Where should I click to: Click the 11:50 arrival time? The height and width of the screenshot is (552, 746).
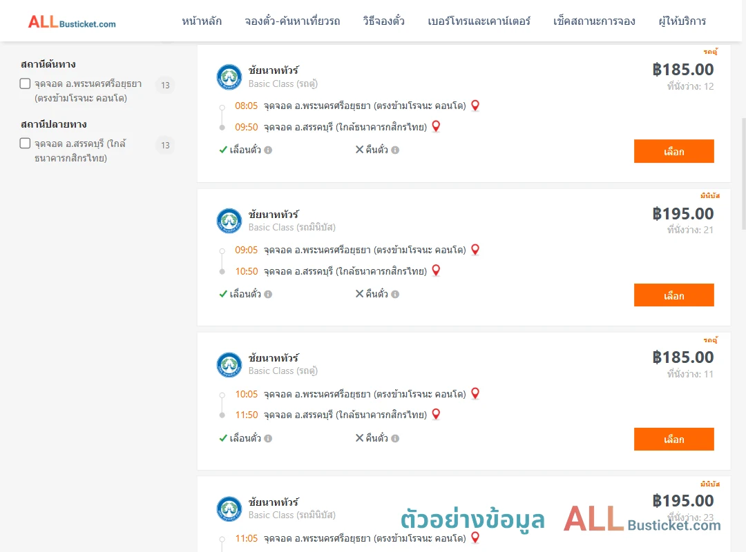point(247,415)
